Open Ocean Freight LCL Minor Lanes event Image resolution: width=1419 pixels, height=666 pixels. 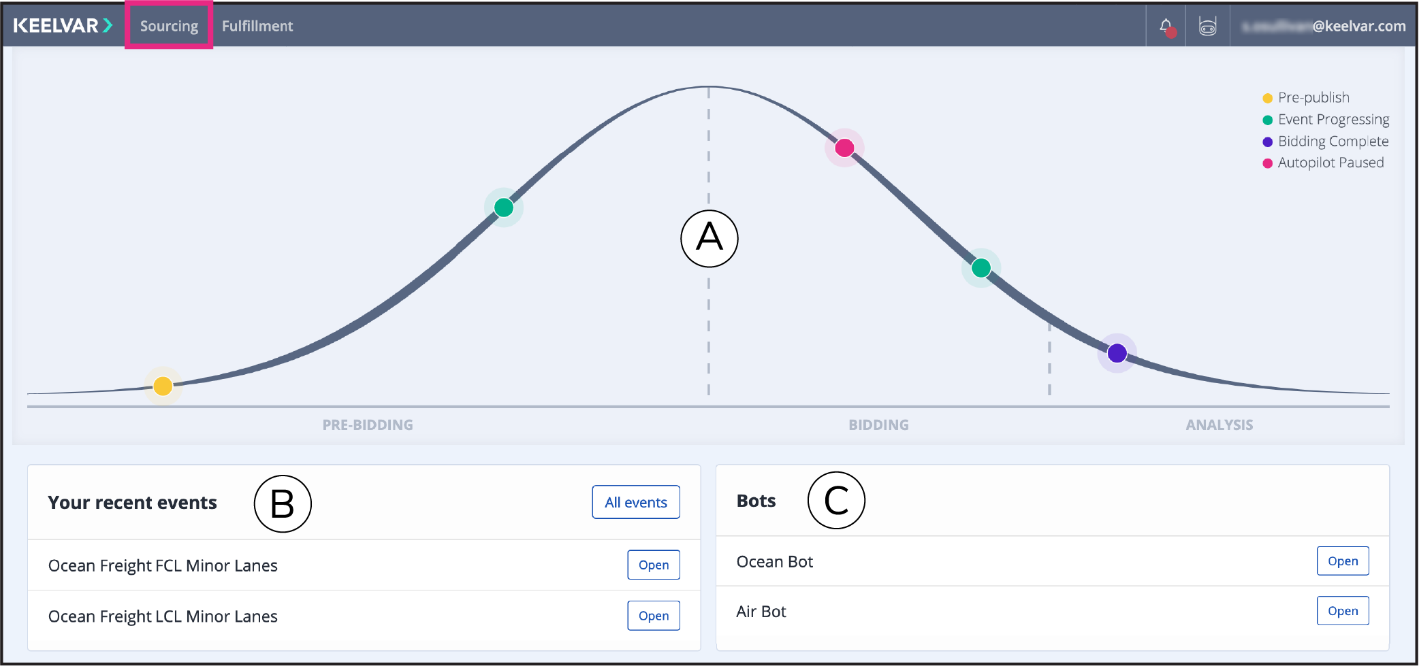pyautogui.click(x=654, y=616)
